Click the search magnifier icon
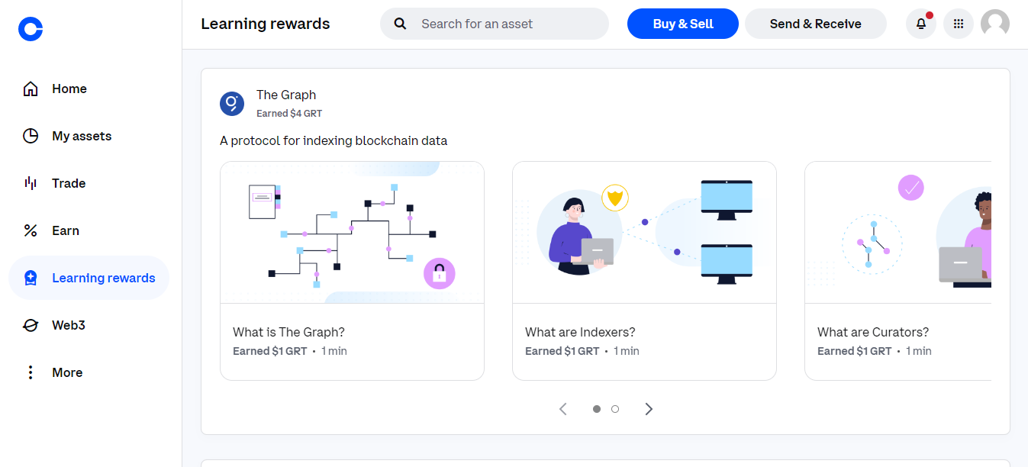Image resolution: width=1028 pixels, height=467 pixels. [x=400, y=24]
